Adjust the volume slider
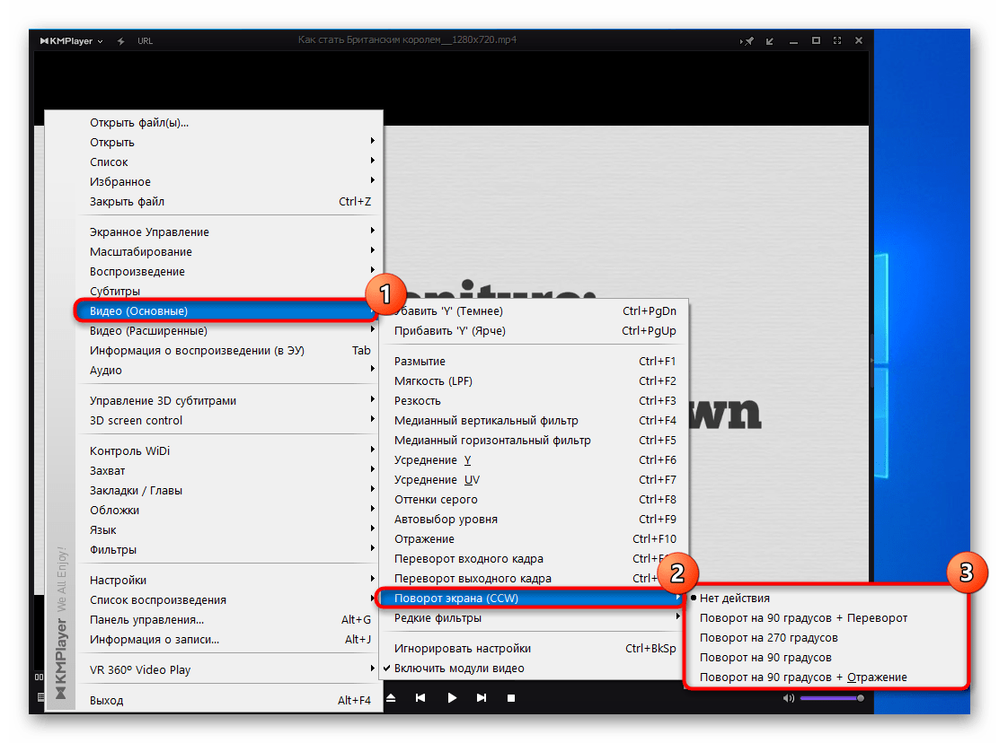The height and width of the screenshot is (743, 999). point(832,698)
